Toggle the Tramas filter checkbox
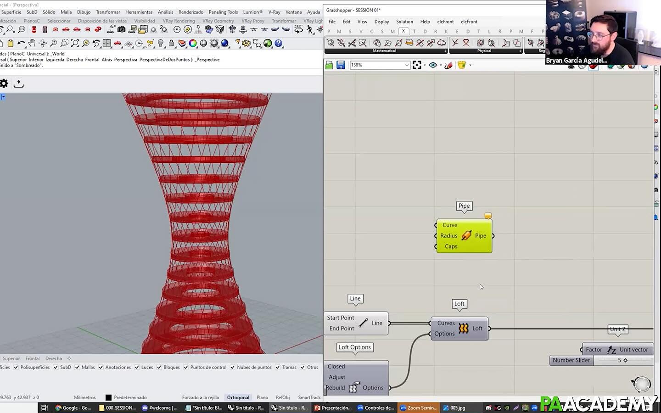The height and width of the screenshot is (413, 661). pyautogui.click(x=278, y=367)
